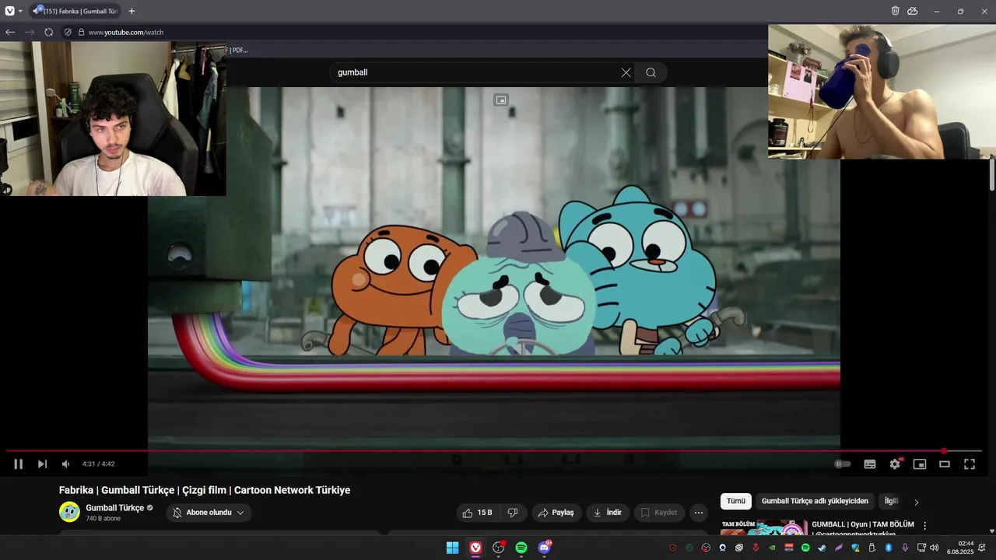Open the tracker blocker shield icon
Viewport: 996px width, 560px height.
tap(68, 32)
